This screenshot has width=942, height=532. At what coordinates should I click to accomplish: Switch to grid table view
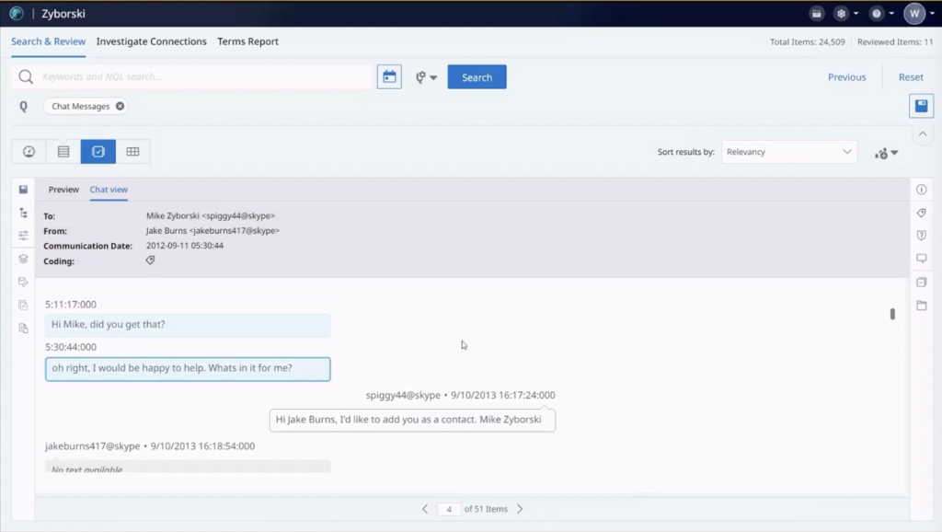pyautogui.click(x=132, y=152)
